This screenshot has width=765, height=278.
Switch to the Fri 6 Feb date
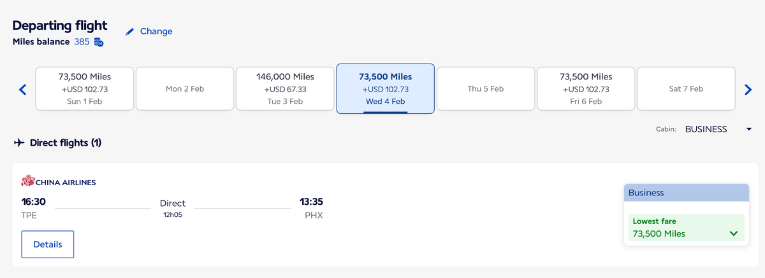pyautogui.click(x=586, y=89)
